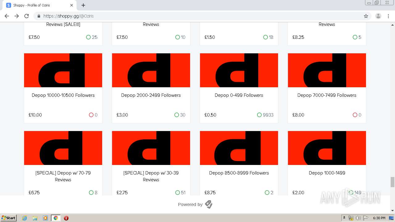Click the green stock circle beside 25
The width and height of the screenshot is (395, 222).
click(x=88, y=37)
